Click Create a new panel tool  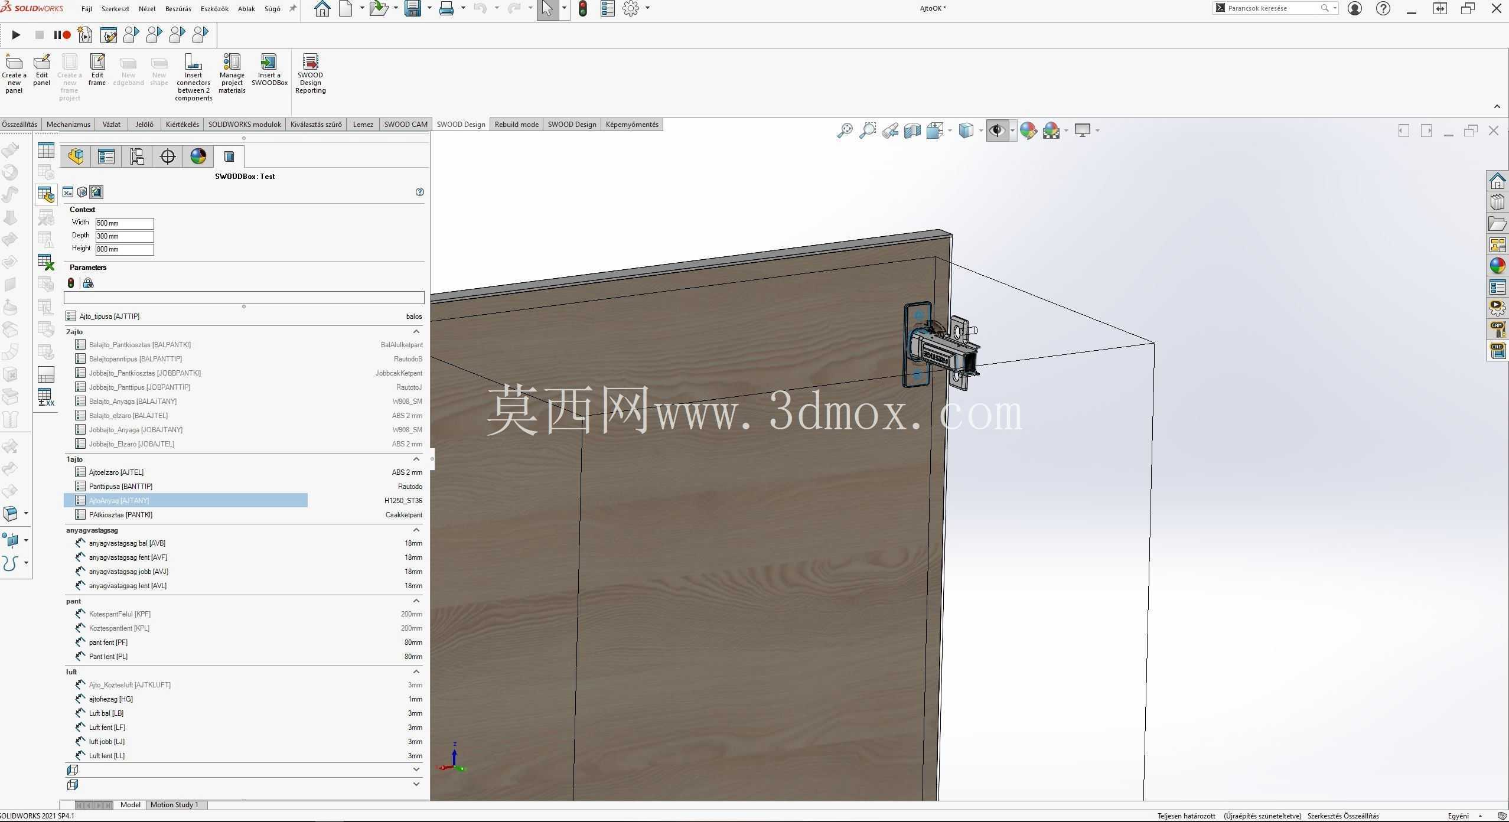14,73
